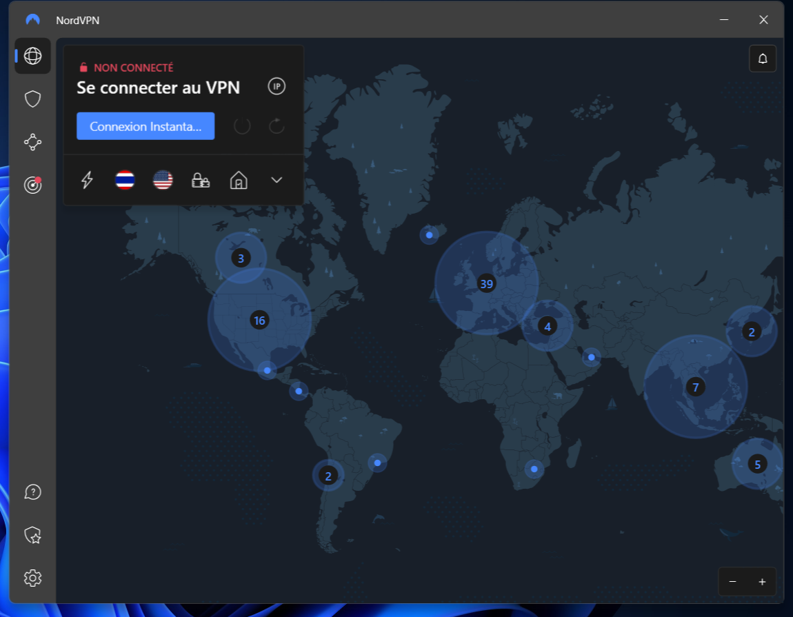Zoom in the map with plus button
Image resolution: width=793 pixels, height=617 pixels.
pyautogui.click(x=762, y=582)
